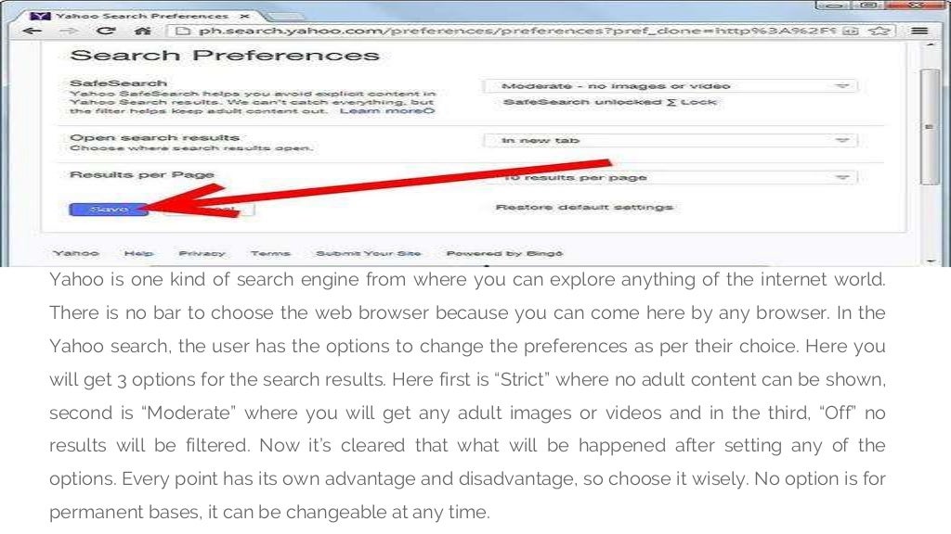Open the Yahoo footer link
951x534 pixels.
click(76, 253)
